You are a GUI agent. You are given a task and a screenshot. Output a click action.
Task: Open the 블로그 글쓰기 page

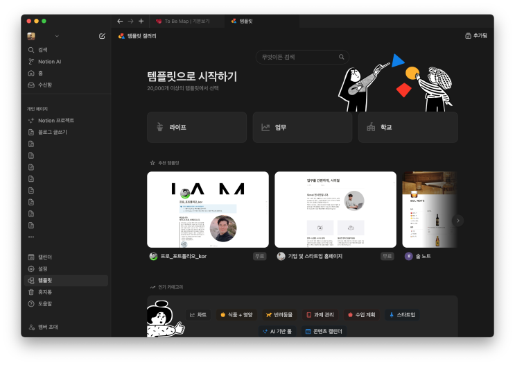point(66,132)
